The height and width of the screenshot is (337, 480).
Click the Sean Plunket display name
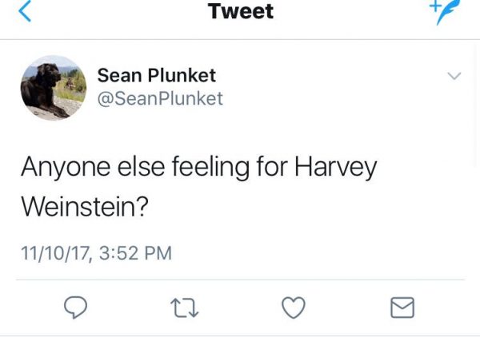[156, 75]
